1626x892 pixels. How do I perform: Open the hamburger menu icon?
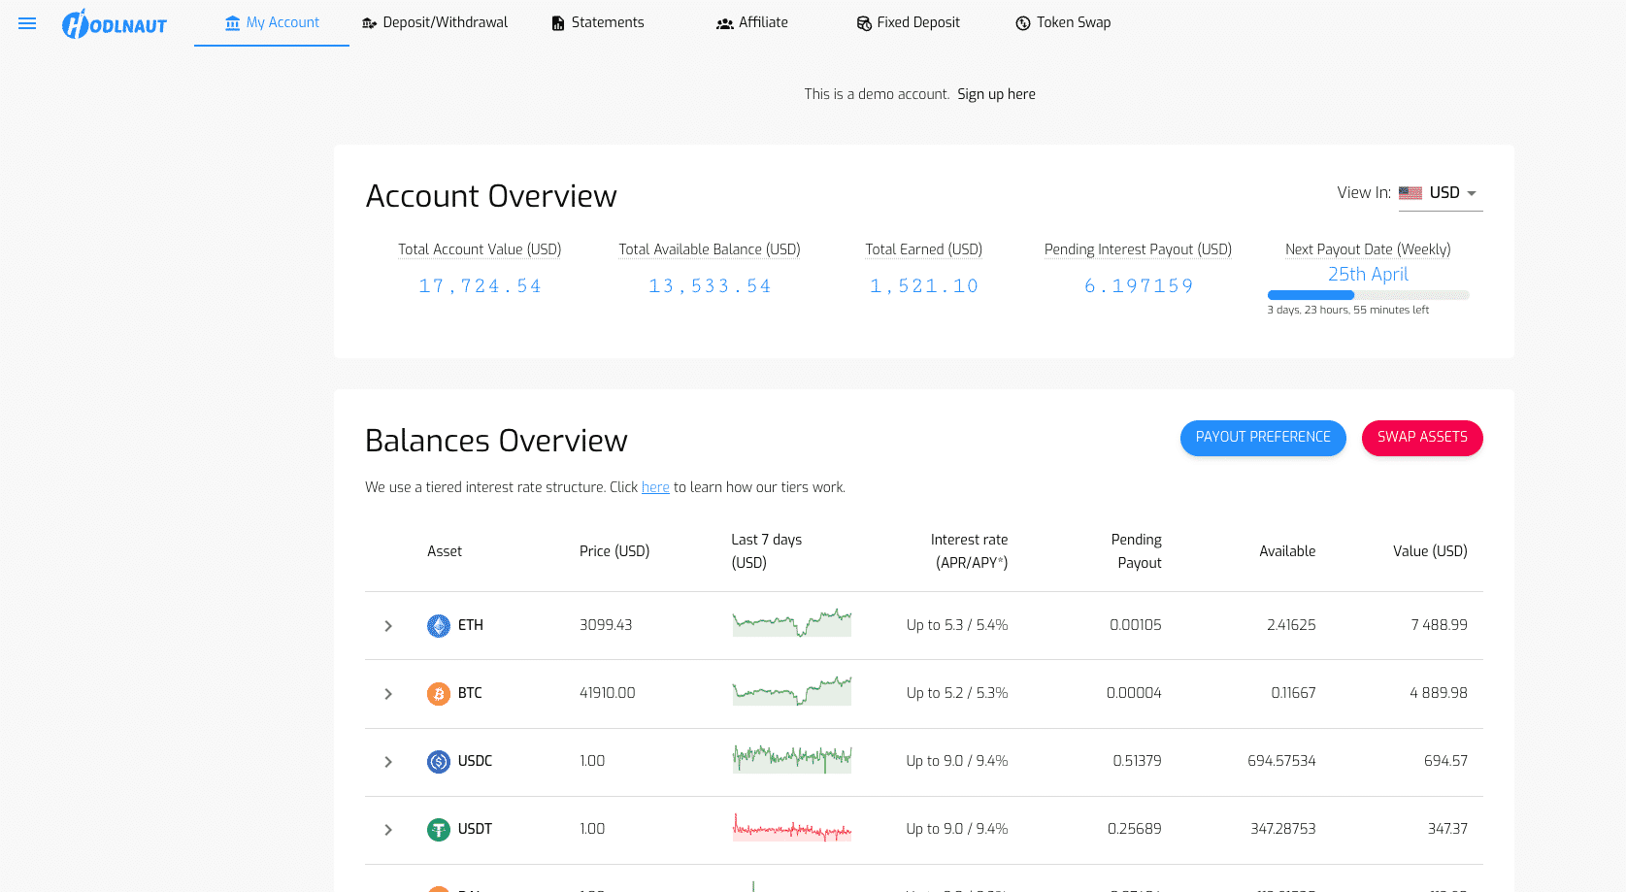27,23
